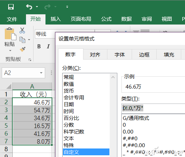Customize Quick Access Toolbar dropdown
The height and width of the screenshot is (157, 185).
coord(67,7)
